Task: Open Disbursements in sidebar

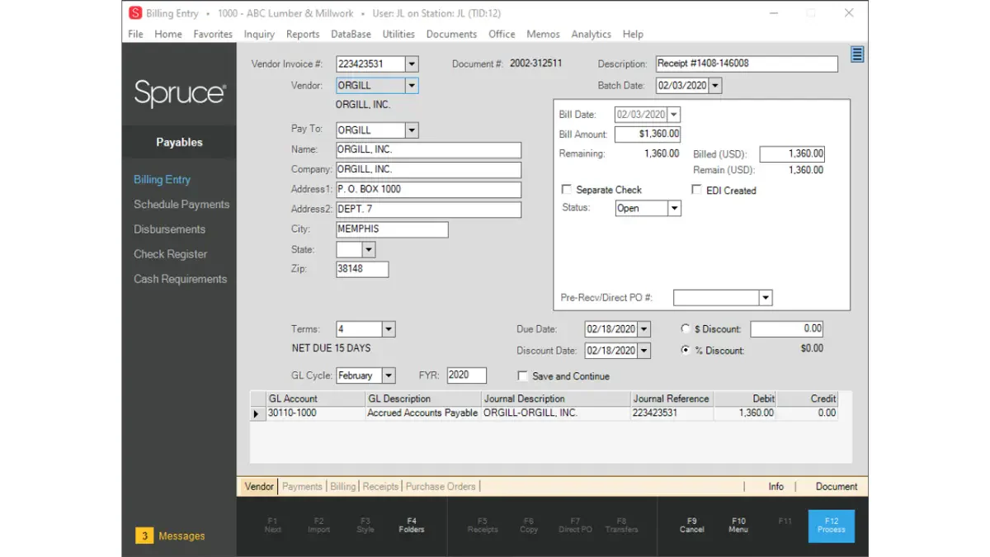Action: point(169,229)
